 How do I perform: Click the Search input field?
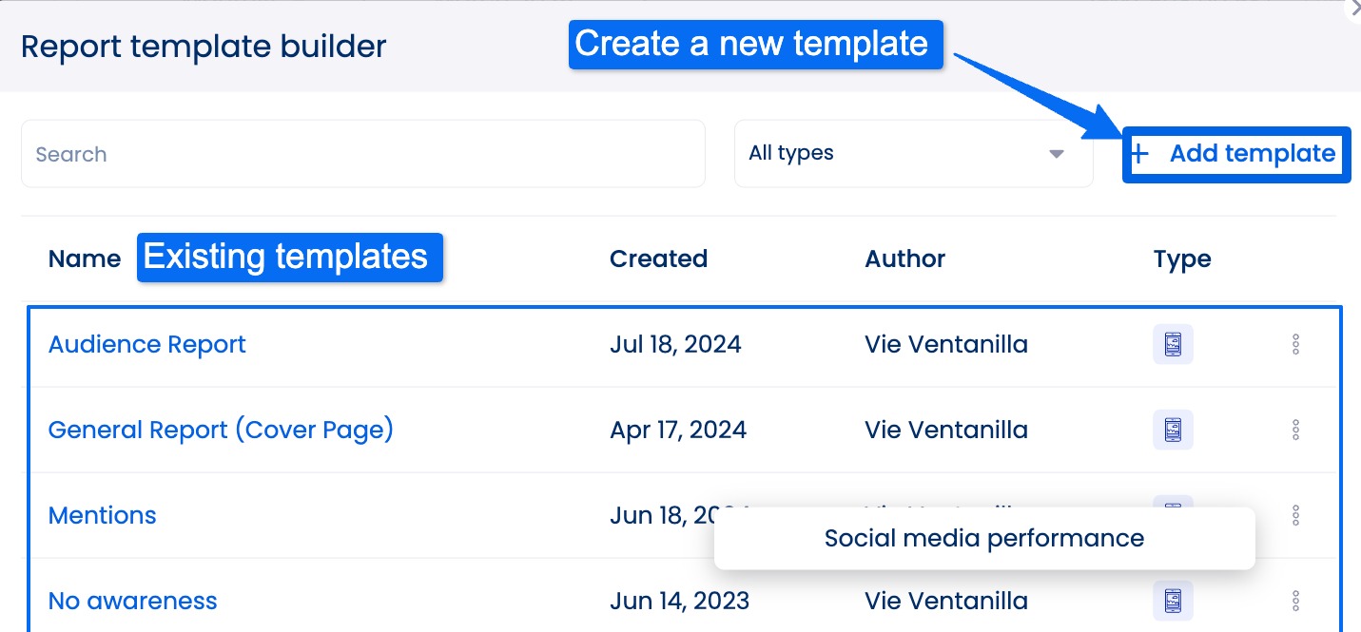click(x=361, y=153)
